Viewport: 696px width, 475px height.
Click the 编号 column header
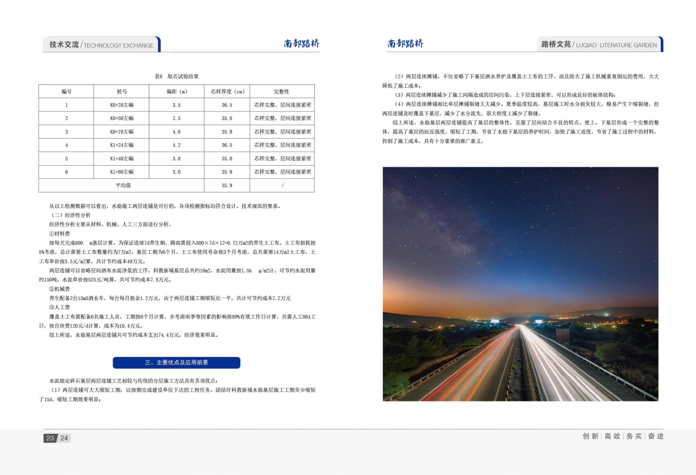(66, 91)
